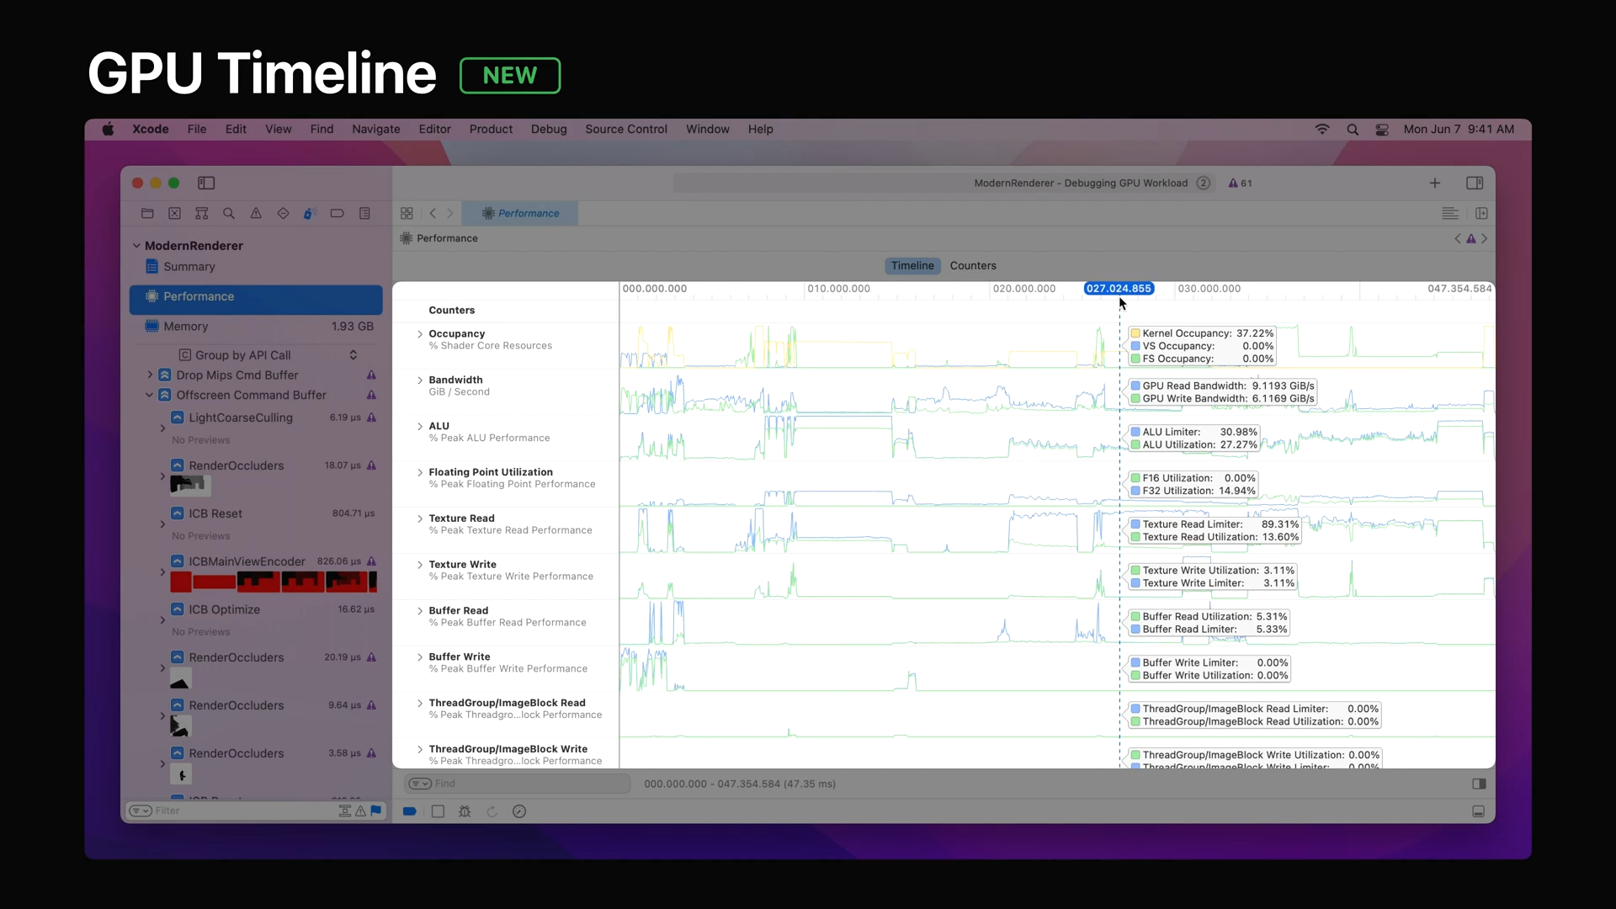
Task: Open the issue navigator warning icon
Action: click(x=256, y=214)
